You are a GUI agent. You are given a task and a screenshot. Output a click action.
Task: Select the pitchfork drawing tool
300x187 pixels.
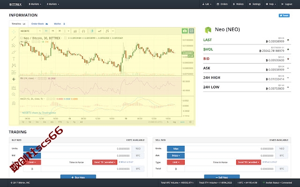click(14, 45)
